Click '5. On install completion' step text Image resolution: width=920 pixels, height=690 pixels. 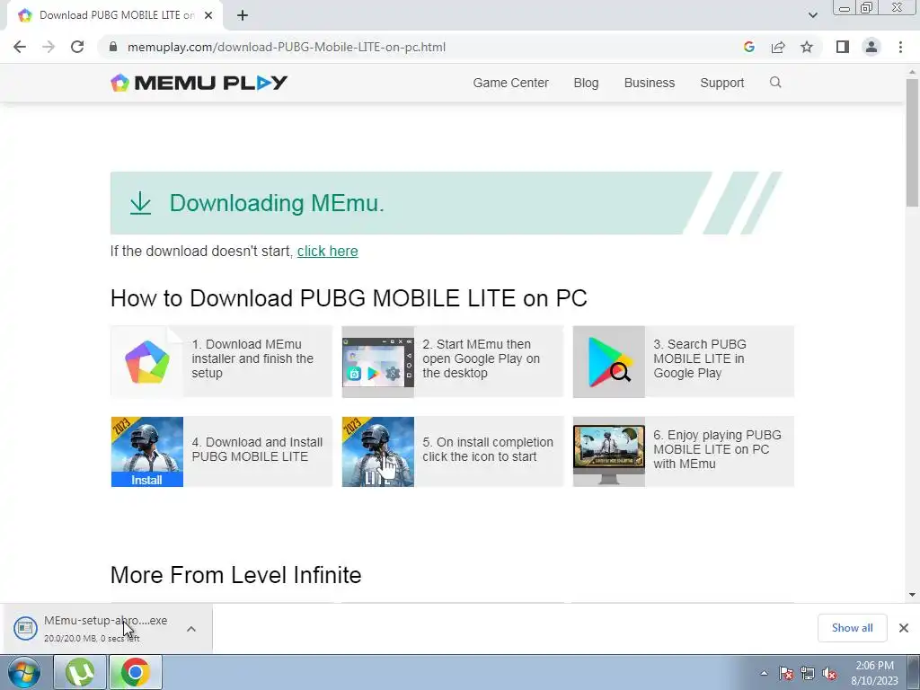488,449
